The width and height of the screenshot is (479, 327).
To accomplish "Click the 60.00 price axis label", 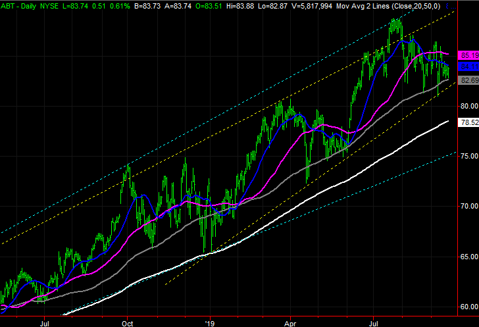I will (469, 307).
